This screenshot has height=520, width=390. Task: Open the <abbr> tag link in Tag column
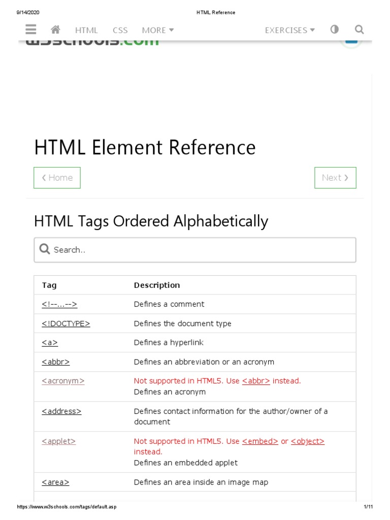coord(56,362)
